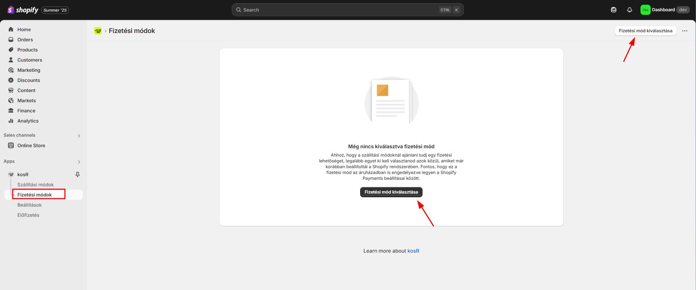Screen dimensions: 696x290
Task: Go to Beállítások in kosR menu
Action: click(29, 205)
